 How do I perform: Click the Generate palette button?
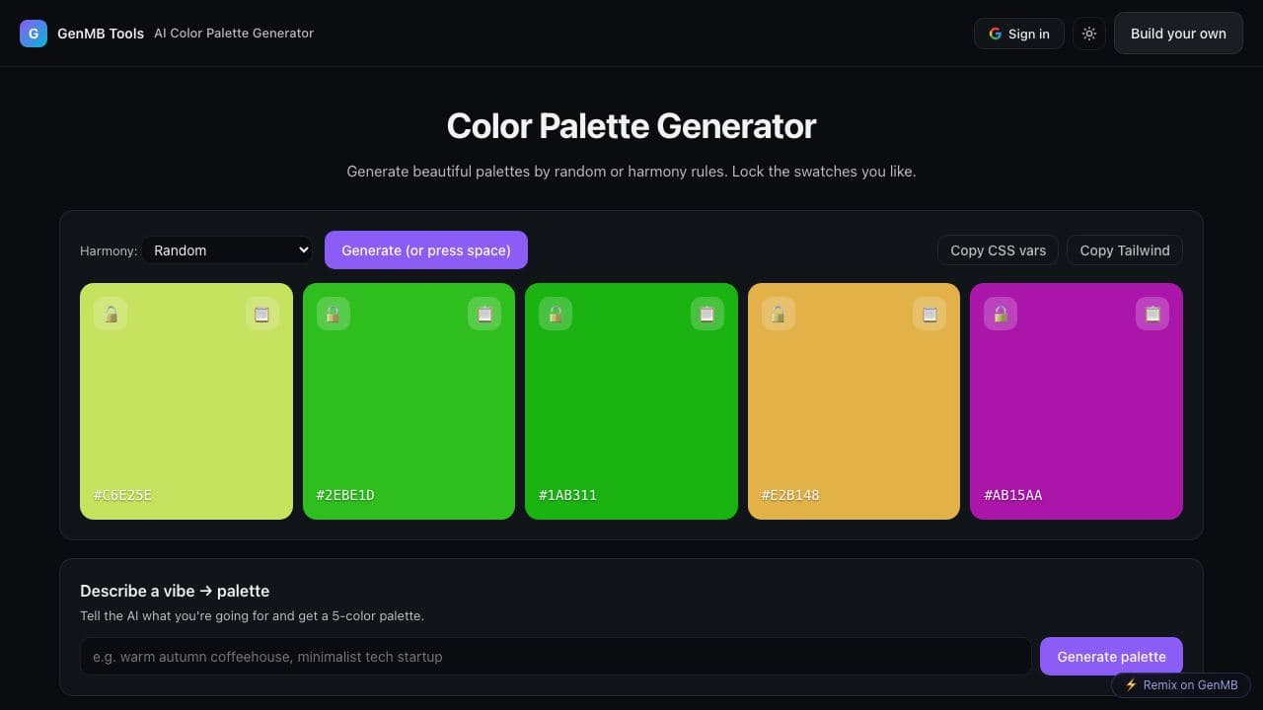(1111, 657)
